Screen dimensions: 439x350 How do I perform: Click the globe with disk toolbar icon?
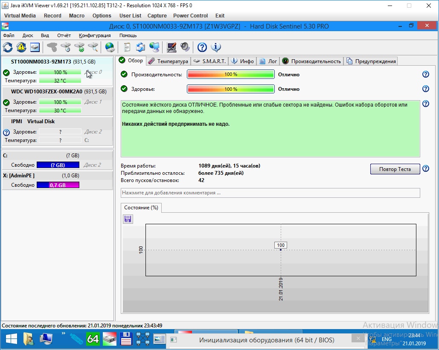[110, 47]
